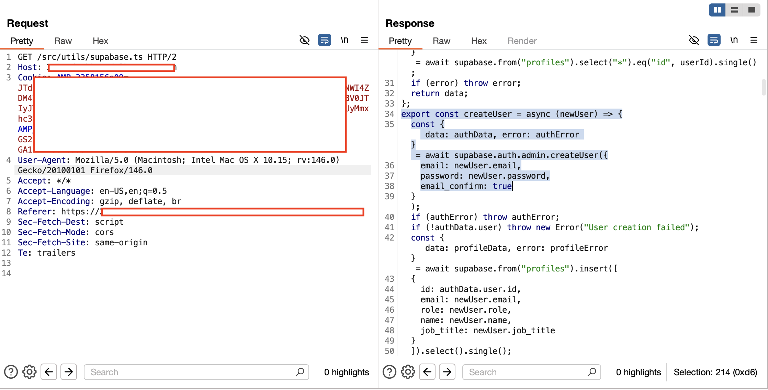
Task: Click 'return data;' line in response
Action: (x=439, y=93)
